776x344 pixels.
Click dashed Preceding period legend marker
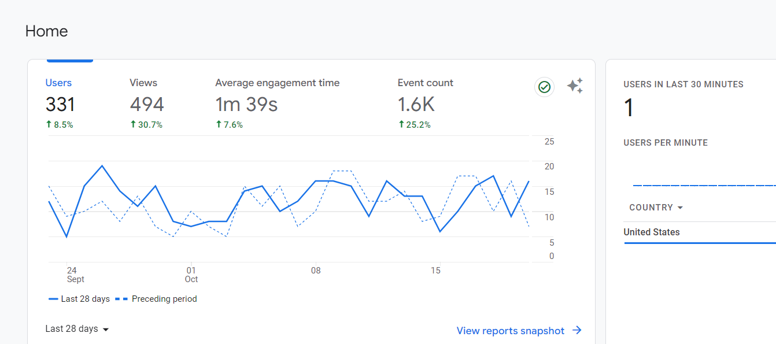tap(121, 299)
